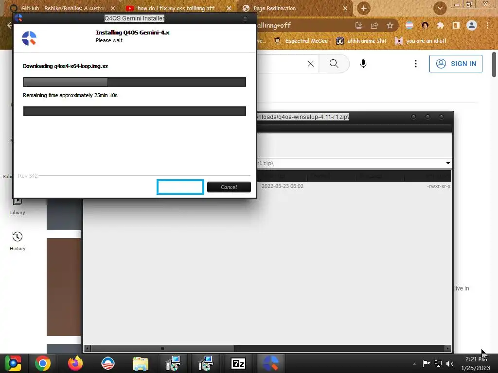Open Google Chrome from the taskbar
The width and height of the screenshot is (498, 373).
coord(43,363)
